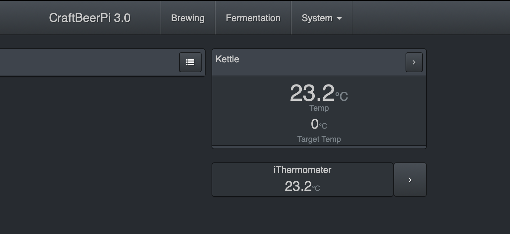Click the Kettle panel bottom footer strip
Viewport: 510px width, 234px height.
click(x=319, y=147)
